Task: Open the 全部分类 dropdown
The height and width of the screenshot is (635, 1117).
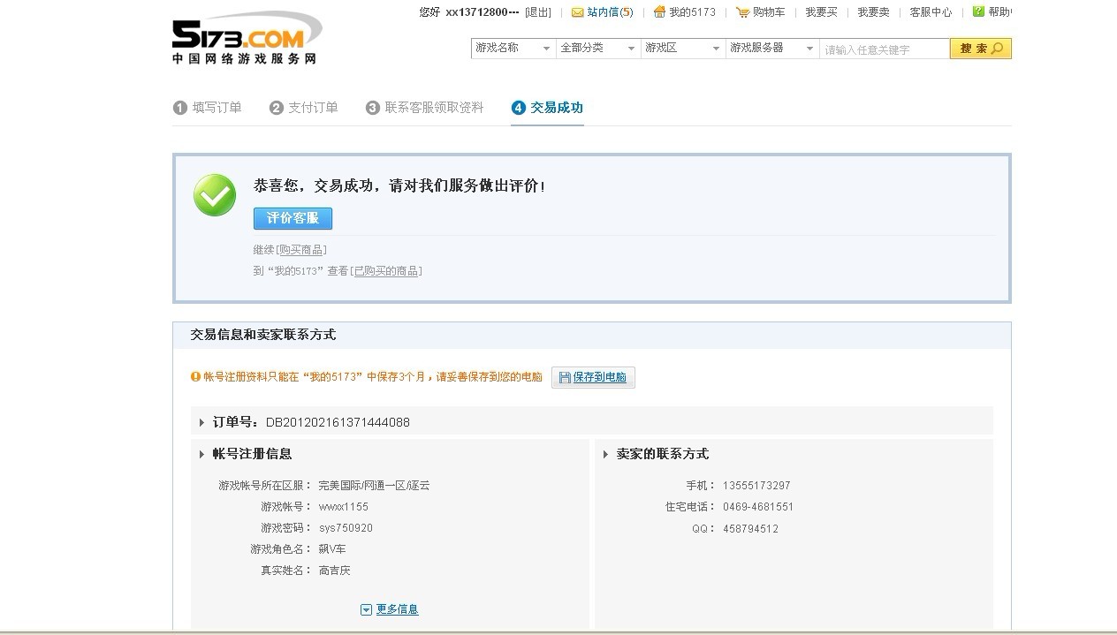Action: (x=597, y=49)
